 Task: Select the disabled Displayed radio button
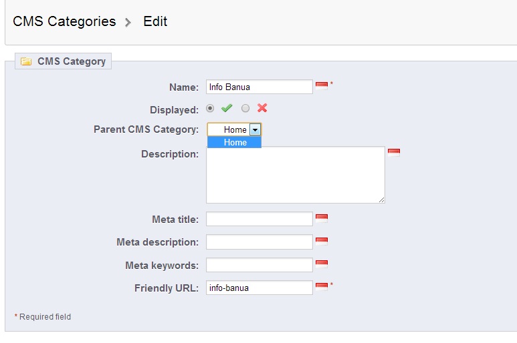245,108
